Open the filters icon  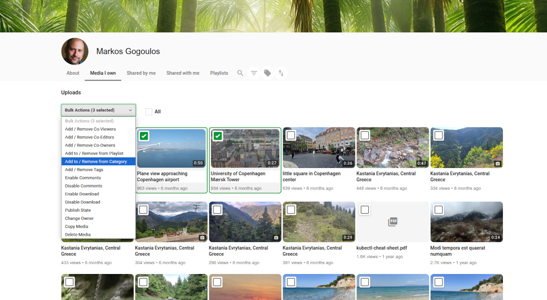point(254,73)
